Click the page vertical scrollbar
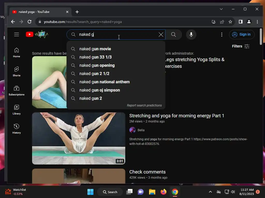The image size is (265, 198). tap(261, 37)
